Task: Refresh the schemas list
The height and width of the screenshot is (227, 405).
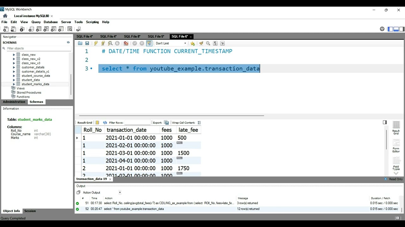Action: point(68,43)
